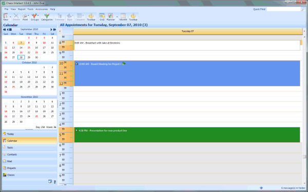Open the Contacts navigation pane

tap(29, 155)
